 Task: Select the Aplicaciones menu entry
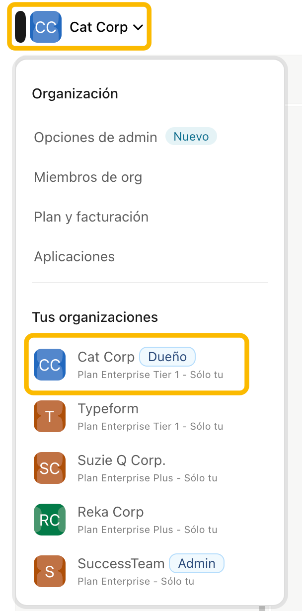[x=74, y=256]
